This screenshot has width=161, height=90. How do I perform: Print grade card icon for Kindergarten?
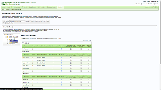[81, 49]
